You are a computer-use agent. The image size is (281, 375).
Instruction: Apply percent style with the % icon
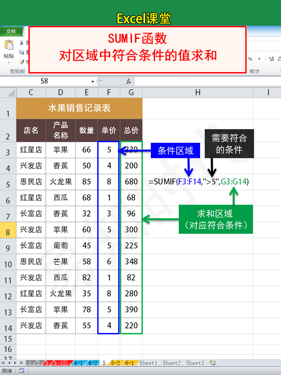pos(250,59)
